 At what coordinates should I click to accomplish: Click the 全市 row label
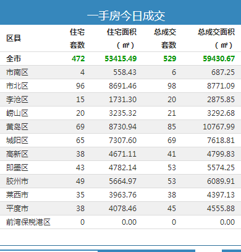(x=14, y=59)
